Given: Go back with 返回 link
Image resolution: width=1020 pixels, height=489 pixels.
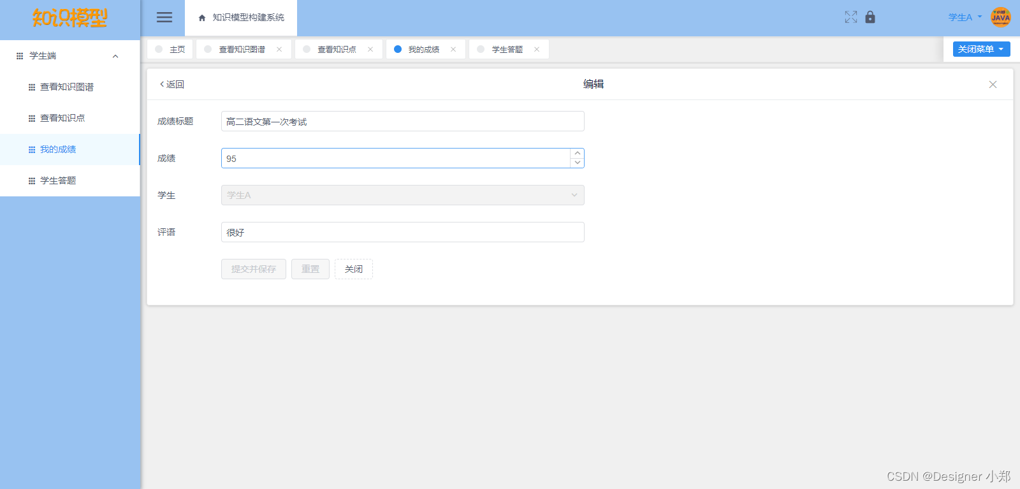Looking at the screenshot, I should click(x=172, y=84).
